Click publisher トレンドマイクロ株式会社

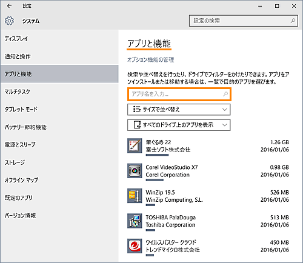(x=173, y=250)
